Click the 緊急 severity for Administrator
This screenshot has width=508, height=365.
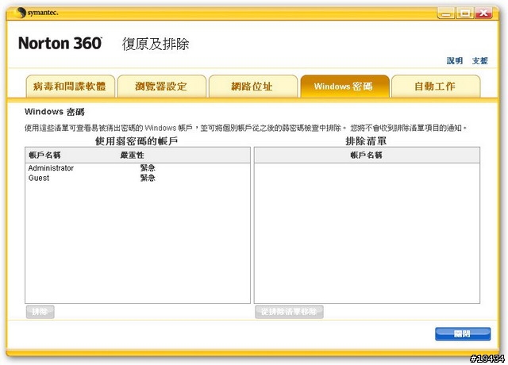pyautogui.click(x=148, y=168)
